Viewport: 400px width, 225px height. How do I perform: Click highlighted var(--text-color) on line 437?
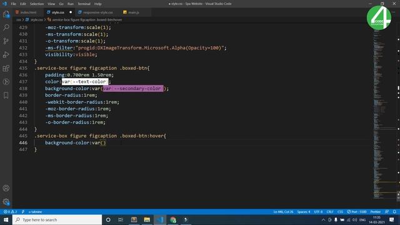click(85, 82)
